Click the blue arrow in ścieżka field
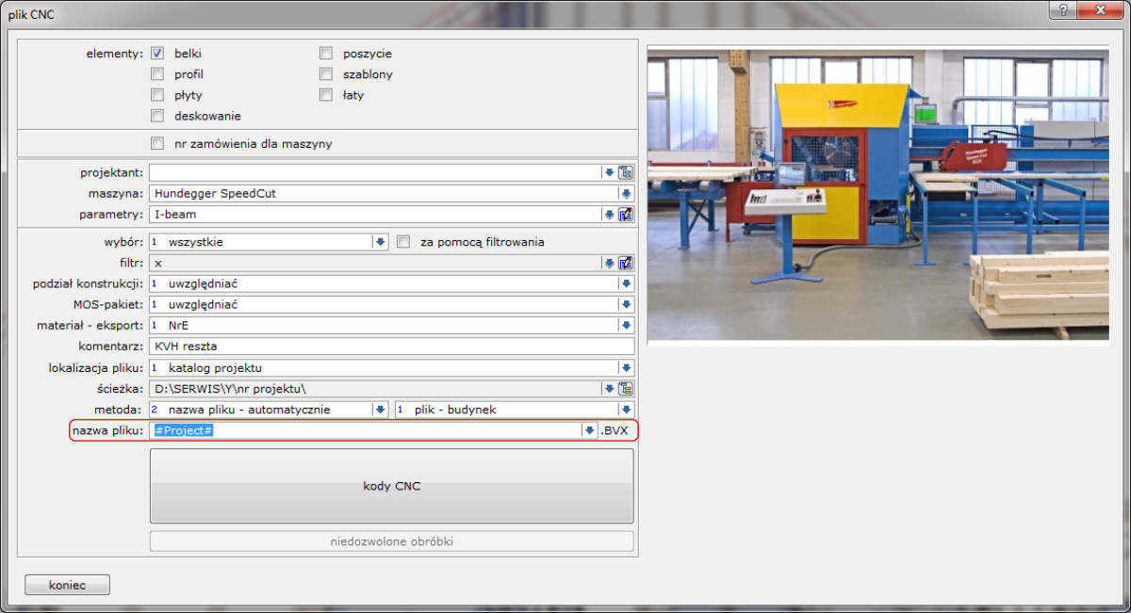1131x613 pixels. 609,388
